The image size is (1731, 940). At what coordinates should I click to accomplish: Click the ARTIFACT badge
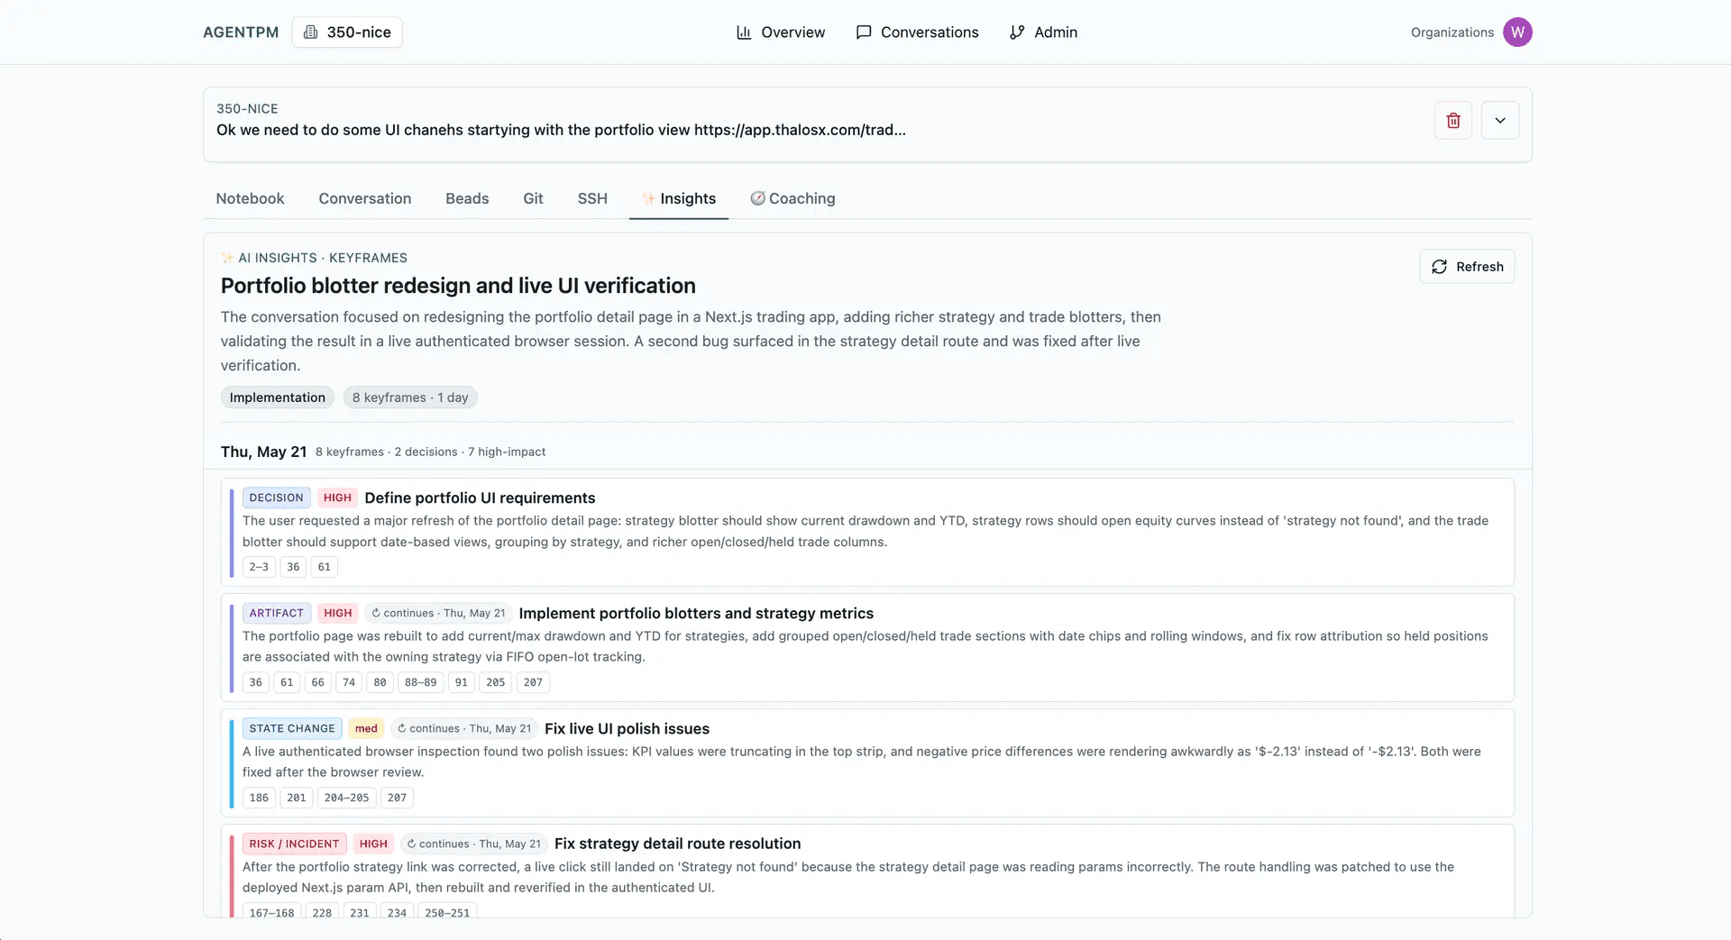tap(277, 613)
